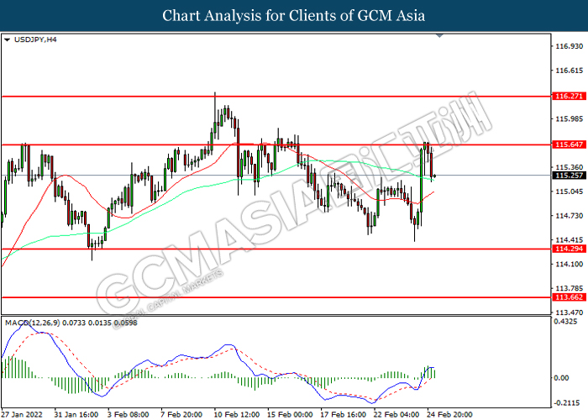Viewport: 588px width, 420px height.
Task: Click the 22 Feb 04:00 time label
Action: (x=396, y=414)
